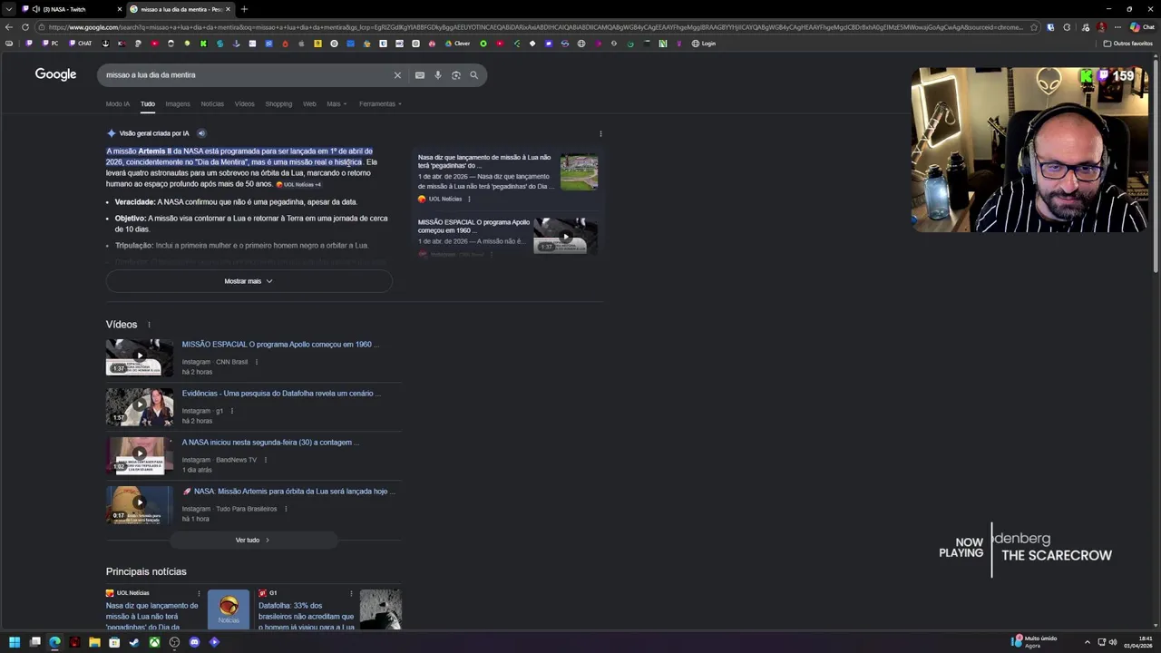1161x653 pixels.
Task: Open volume control in system tray
Action: pos(1113,642)
